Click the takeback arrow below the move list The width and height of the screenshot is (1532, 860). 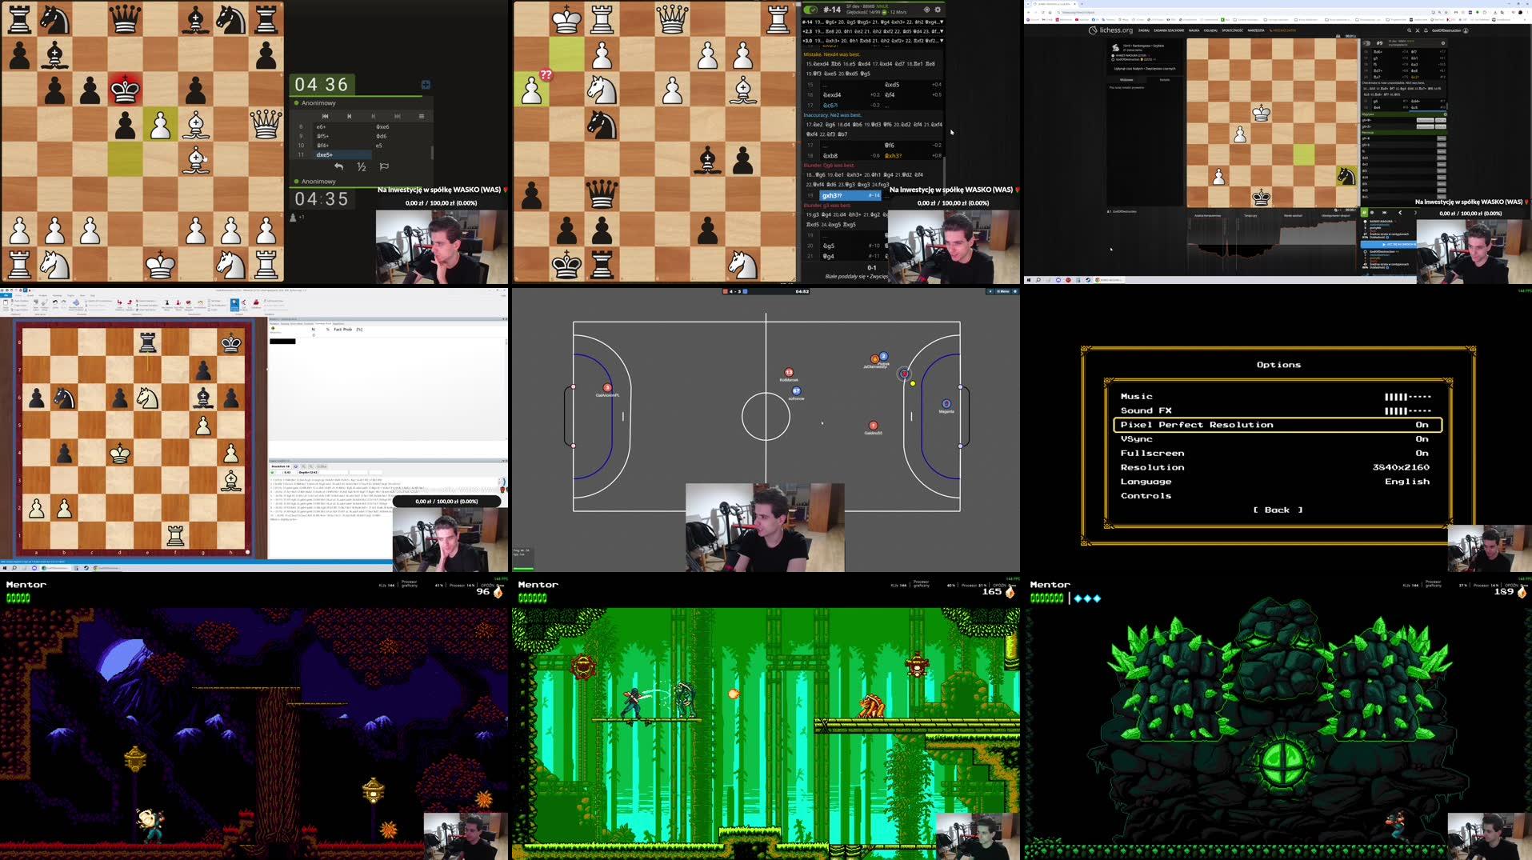pyautogui.click(x=338, y=166)
